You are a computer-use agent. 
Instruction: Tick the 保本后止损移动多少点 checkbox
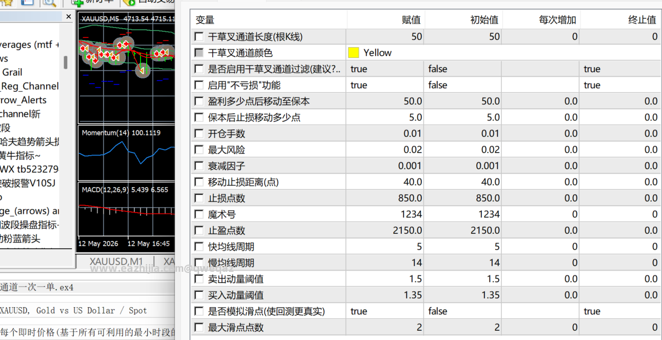pyautogui.click(x=199, y=117)
